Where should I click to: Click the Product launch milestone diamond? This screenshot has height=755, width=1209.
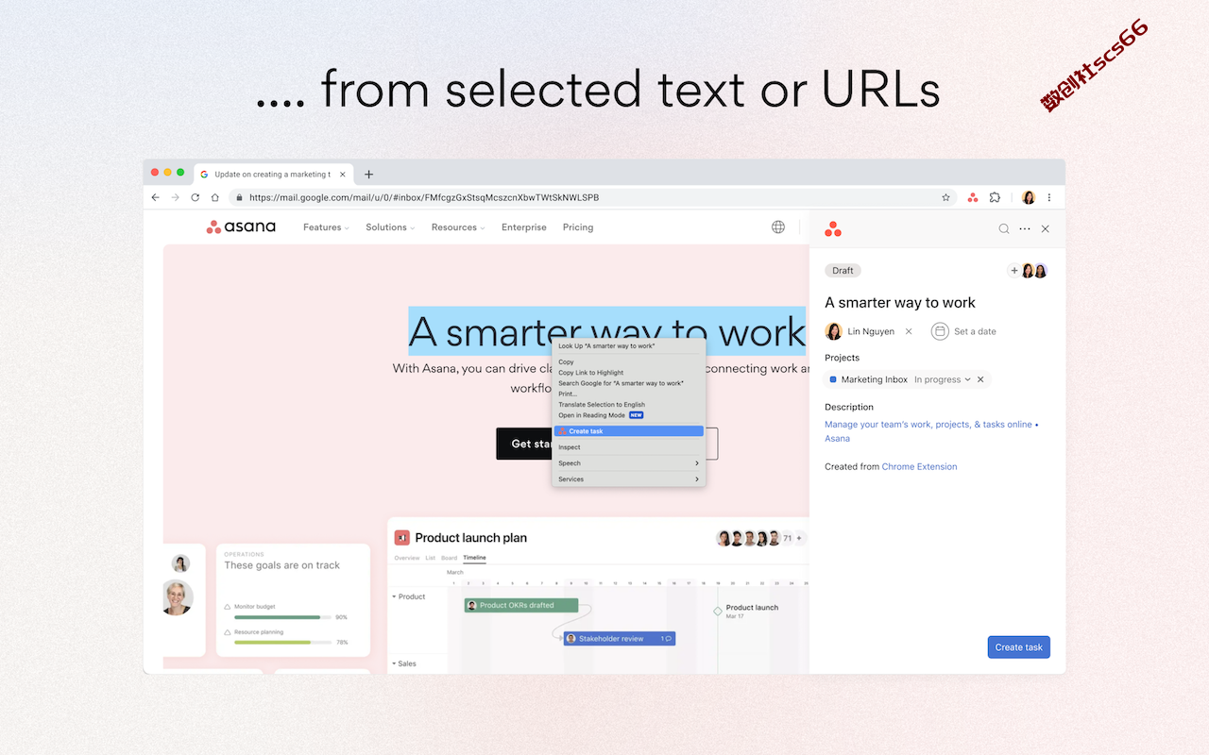pyautogui.click(x=718, y=612)
